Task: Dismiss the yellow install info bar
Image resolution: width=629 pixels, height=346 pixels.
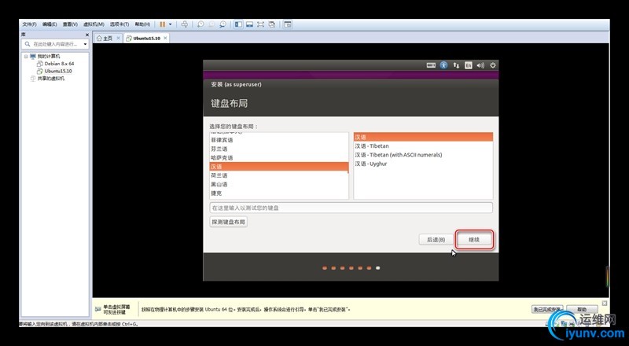Action: tap(605, 303)
